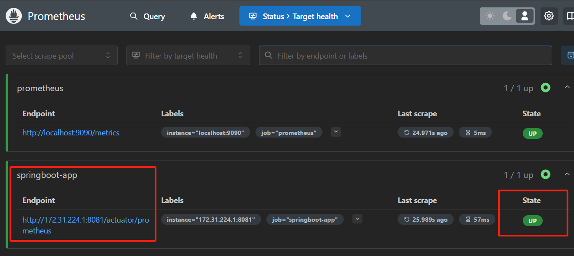Switch to dark theme moon icon
The width and height of the screenshot is (574, 256).
507,16
